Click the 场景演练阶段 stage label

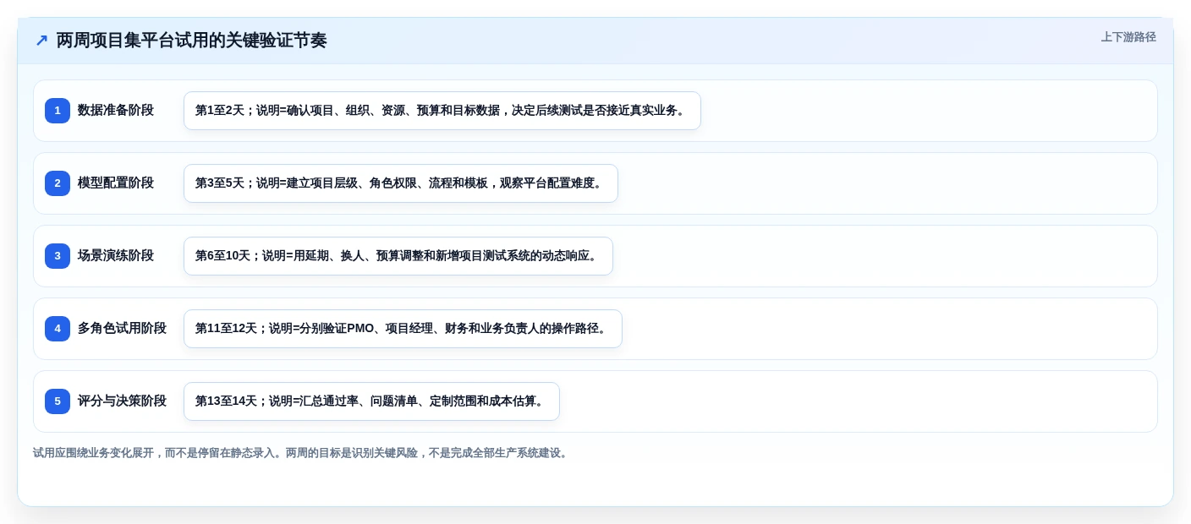116,256
